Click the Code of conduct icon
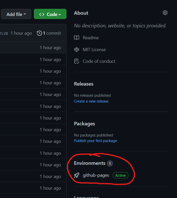The height and width of the screenshot is (198, 177). (77, 61)
